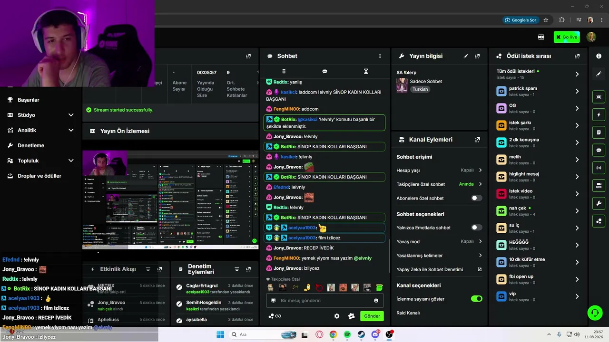Open Hesap yaşı setting chevron
609x342 pixels.
(x=480, y=170)
